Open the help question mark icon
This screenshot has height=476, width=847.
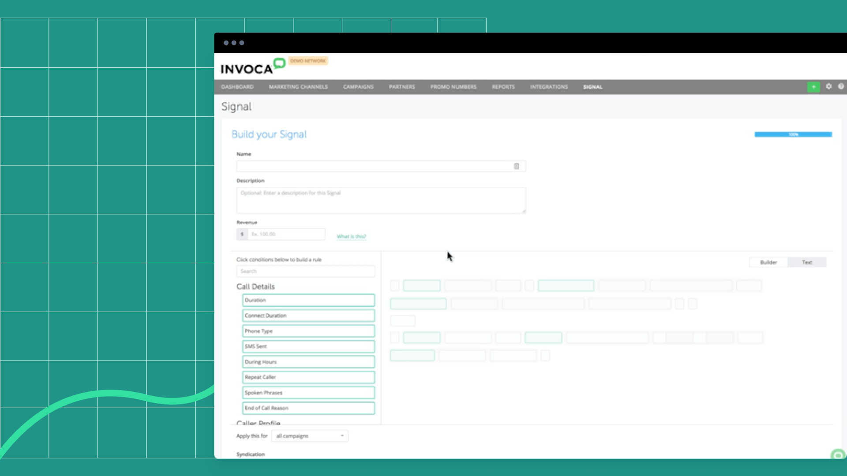pos(841,87)
